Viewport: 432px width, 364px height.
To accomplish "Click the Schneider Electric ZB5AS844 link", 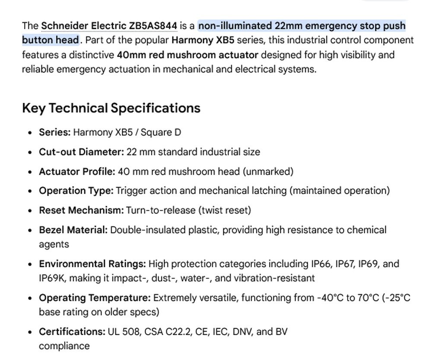I will coord(109,26).
